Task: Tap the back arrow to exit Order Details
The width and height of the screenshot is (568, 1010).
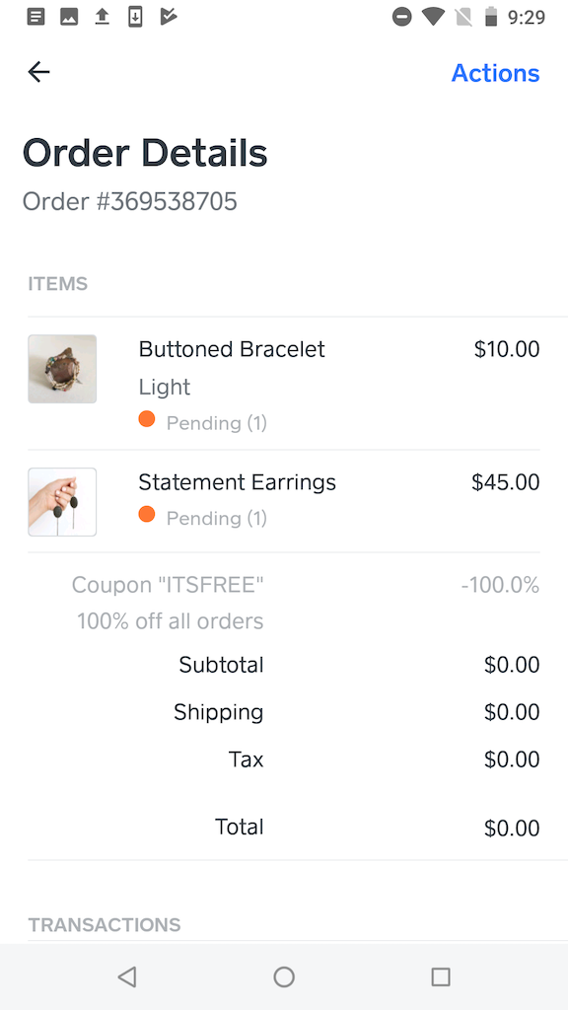Action: pos(38,72)
